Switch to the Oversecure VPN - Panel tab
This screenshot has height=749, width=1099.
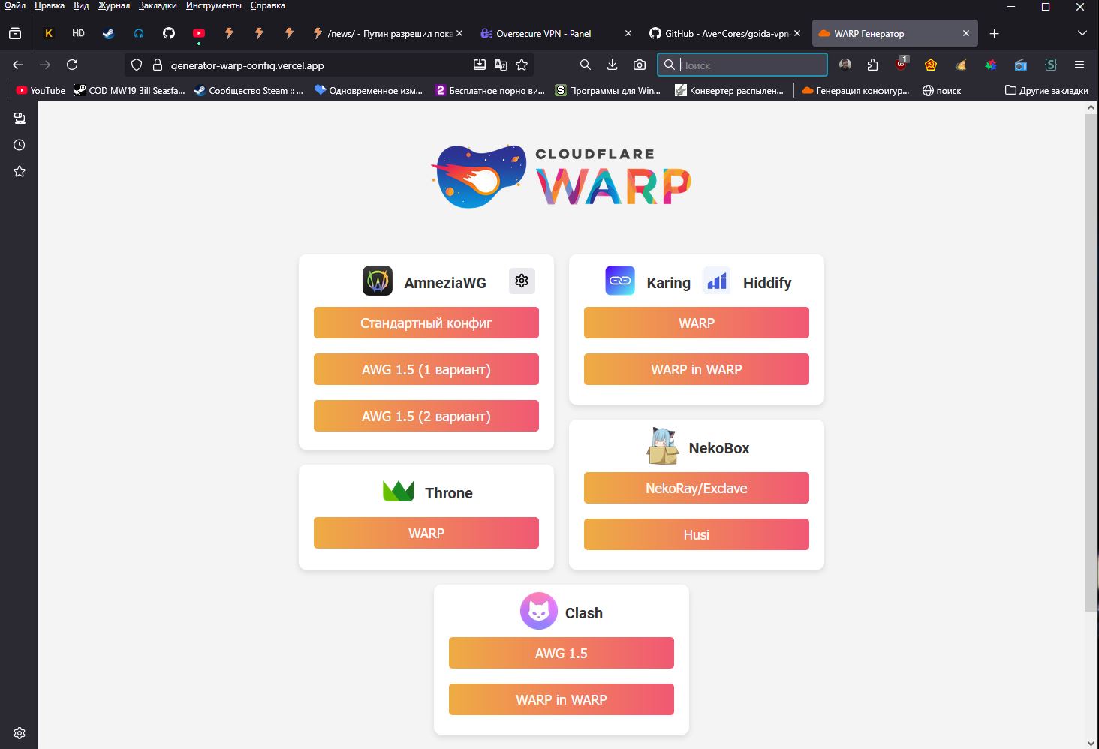(x=554, y=33)
